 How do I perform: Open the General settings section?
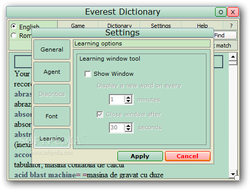52,50
